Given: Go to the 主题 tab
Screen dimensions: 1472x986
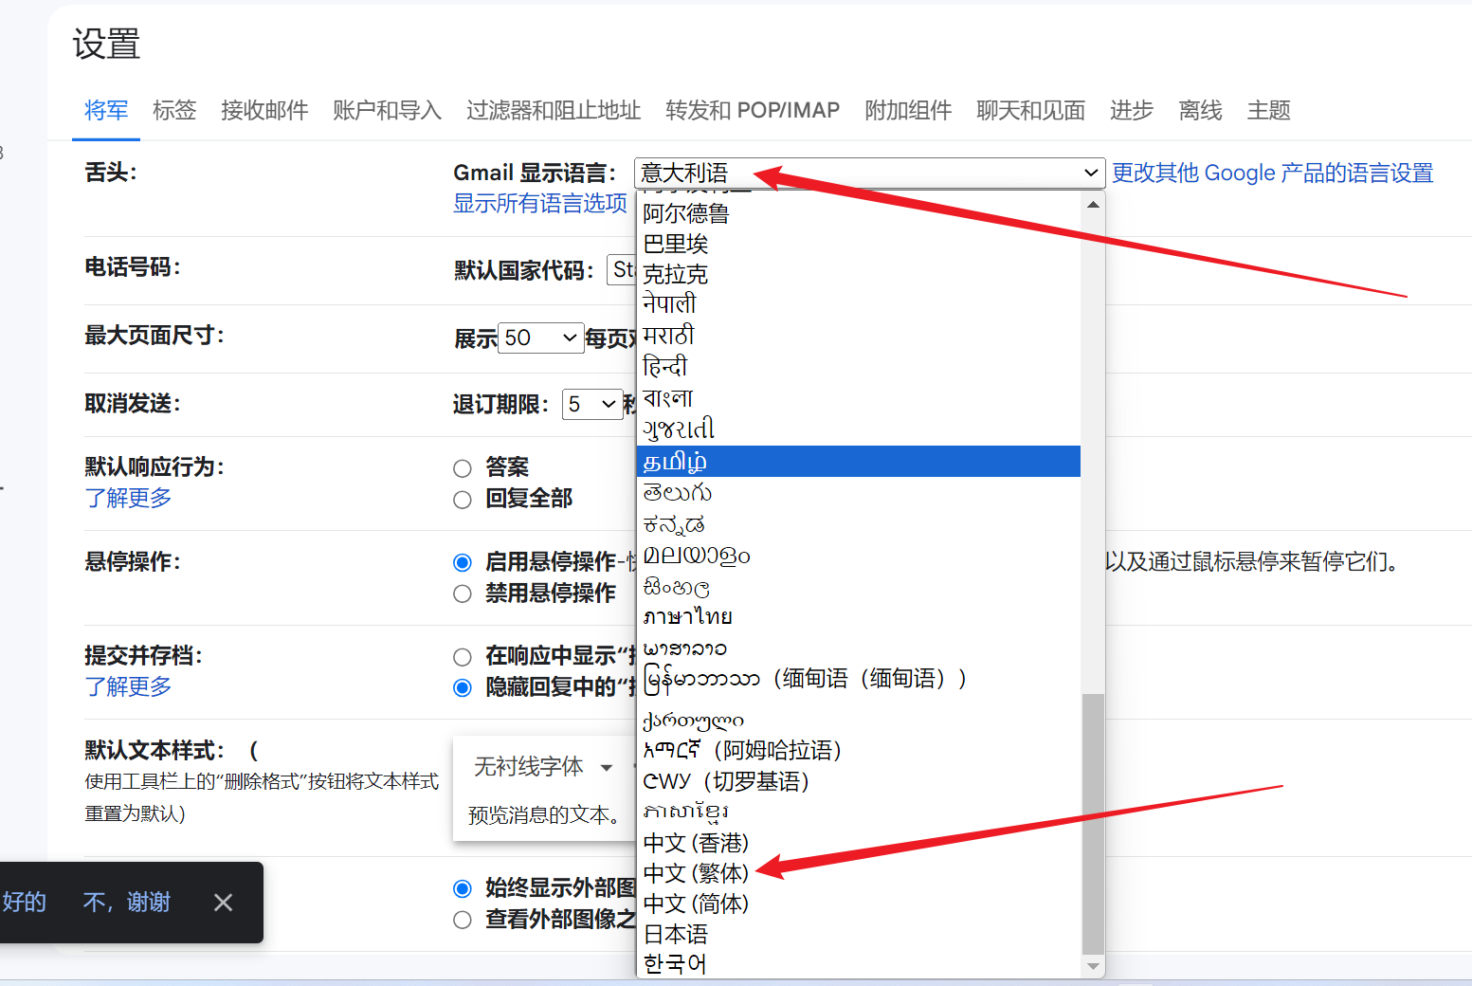Looking at the screenshot, I should point(1268,111).
